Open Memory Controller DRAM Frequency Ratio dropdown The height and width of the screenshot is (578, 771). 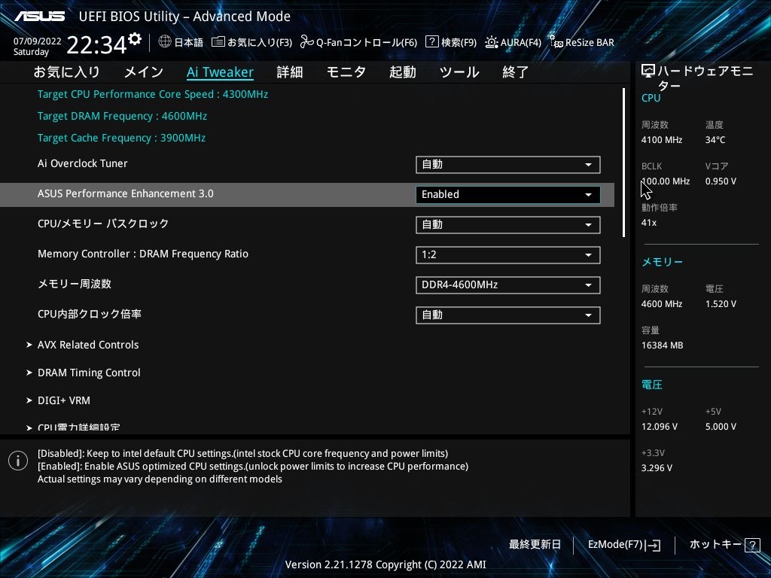508,254
